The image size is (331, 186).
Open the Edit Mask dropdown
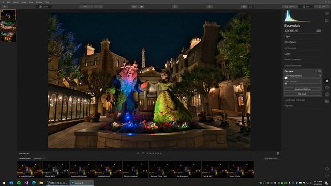(303, 94)
